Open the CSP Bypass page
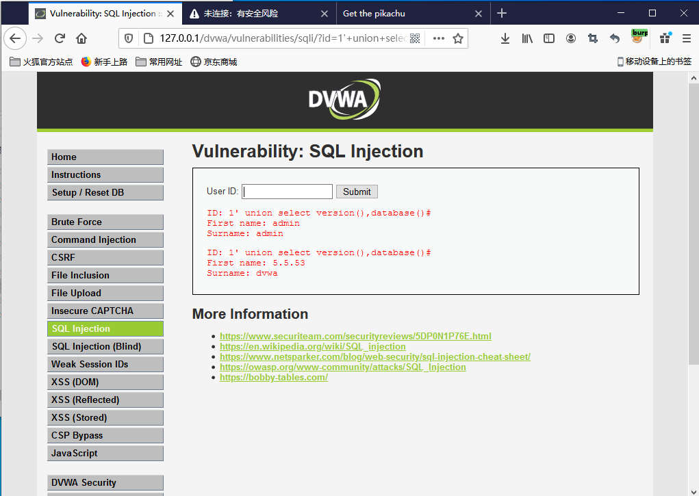Screen dimensions: 699x496 point(105,435)
